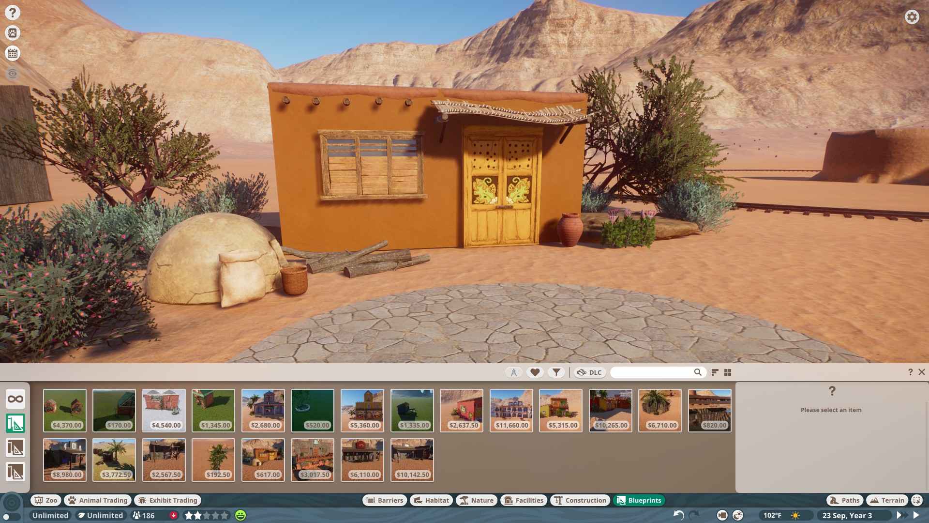
Task: Open the animal overview paw icon
Action: click(13, 33)
